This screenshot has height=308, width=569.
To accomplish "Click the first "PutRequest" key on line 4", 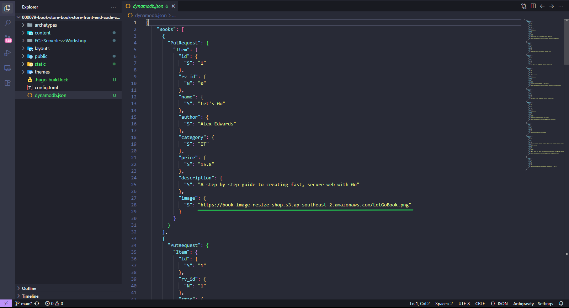I will tap(184, 43).
